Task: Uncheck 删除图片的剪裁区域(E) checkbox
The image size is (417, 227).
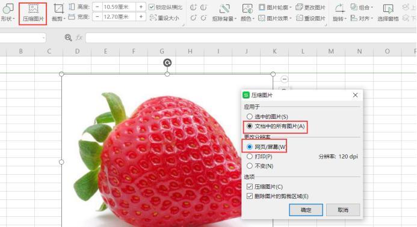Action: click(250, 196)
